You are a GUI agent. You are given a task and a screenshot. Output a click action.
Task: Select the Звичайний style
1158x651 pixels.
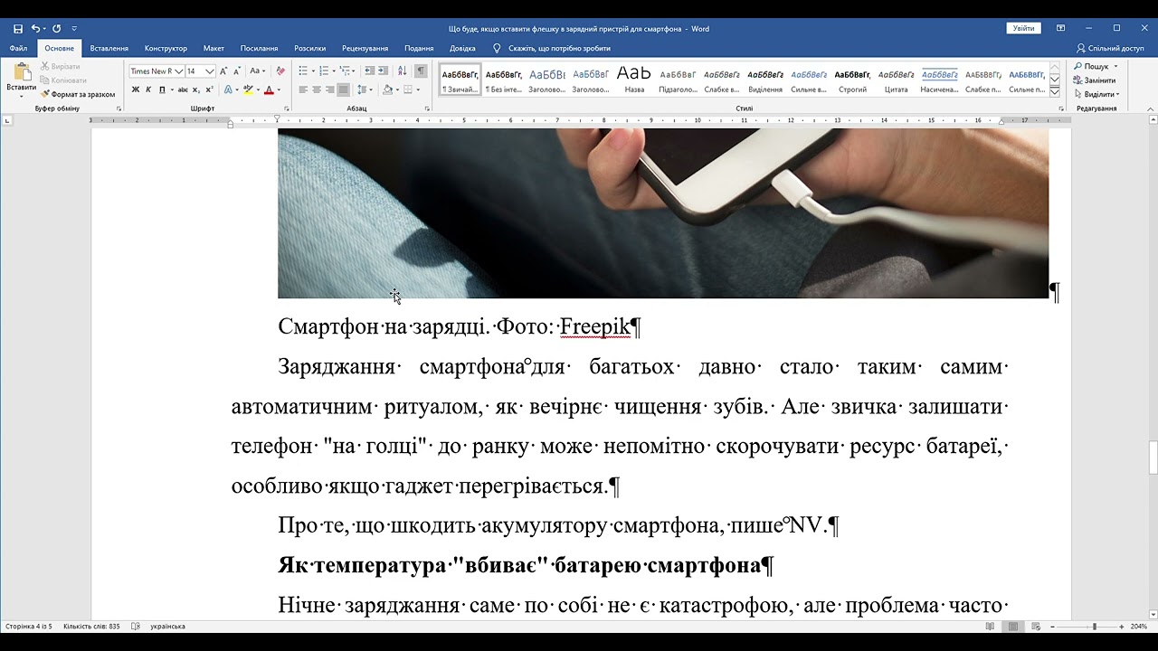click(460, 80)
